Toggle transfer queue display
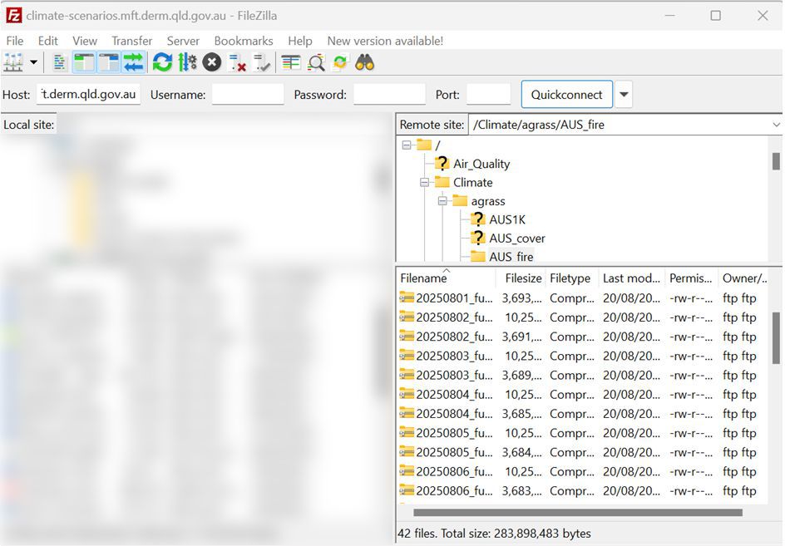The width and height of the screenshot is (785, 546). tap(133, 62)
